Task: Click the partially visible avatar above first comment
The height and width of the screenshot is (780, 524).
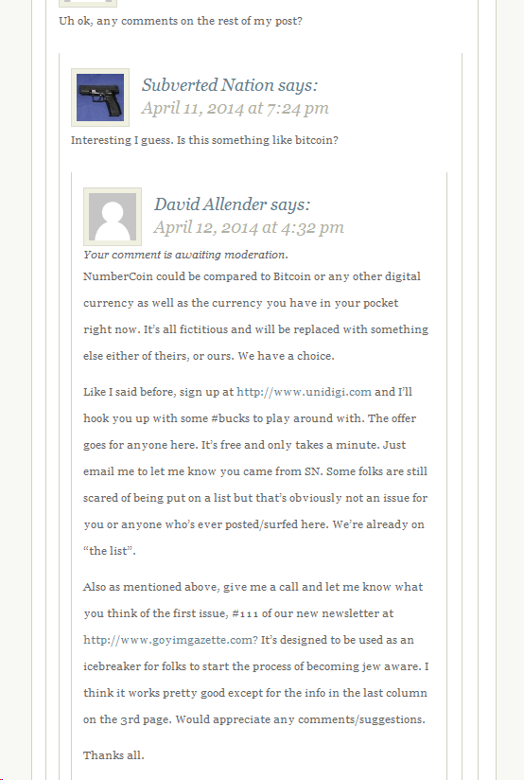Action: pos(88,4)
